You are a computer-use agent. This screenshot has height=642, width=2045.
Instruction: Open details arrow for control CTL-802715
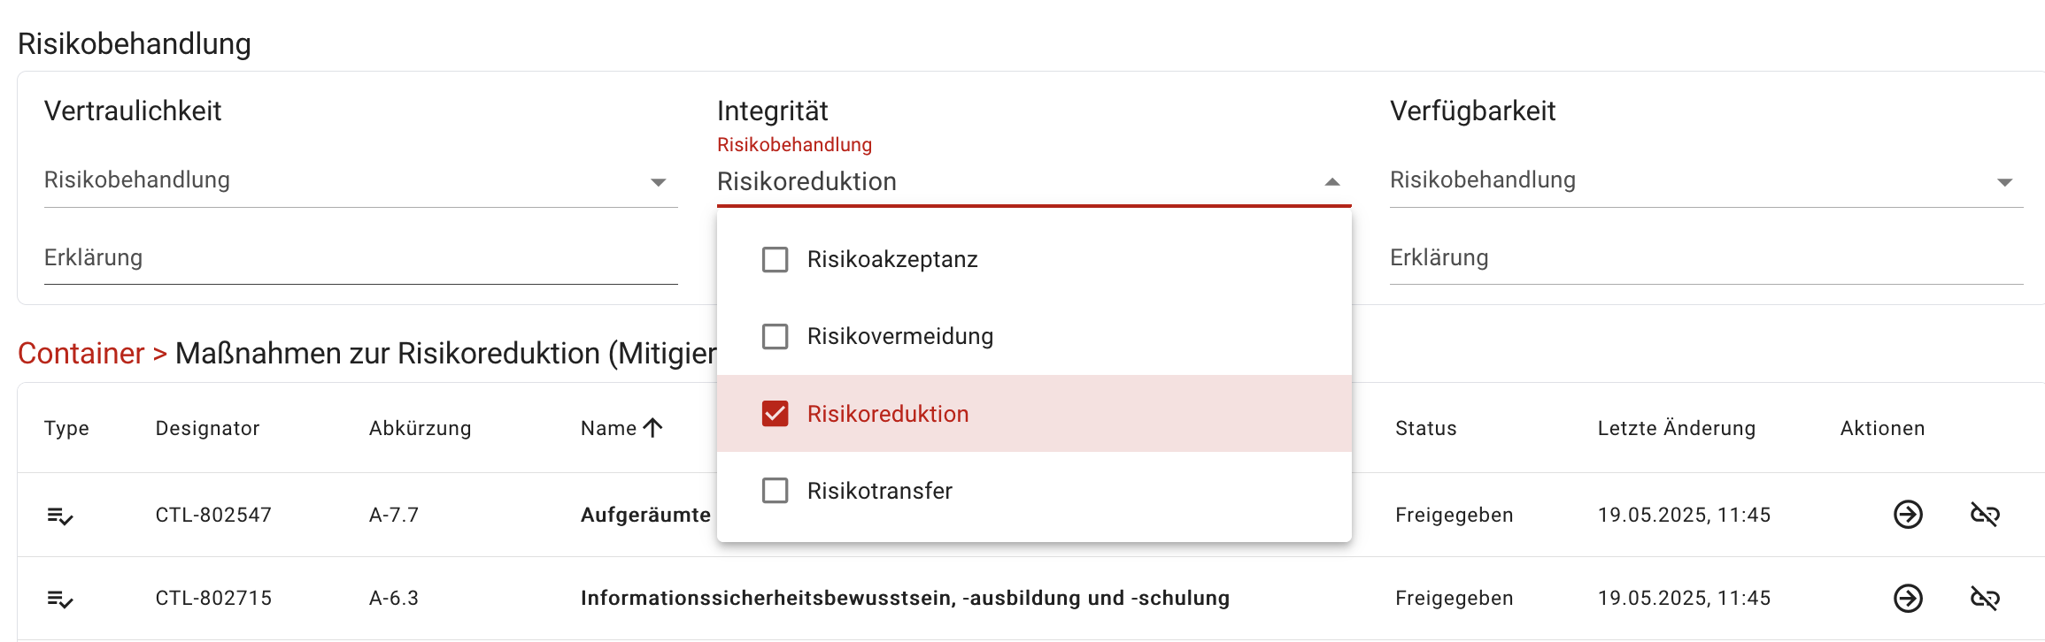(1909, 598)
